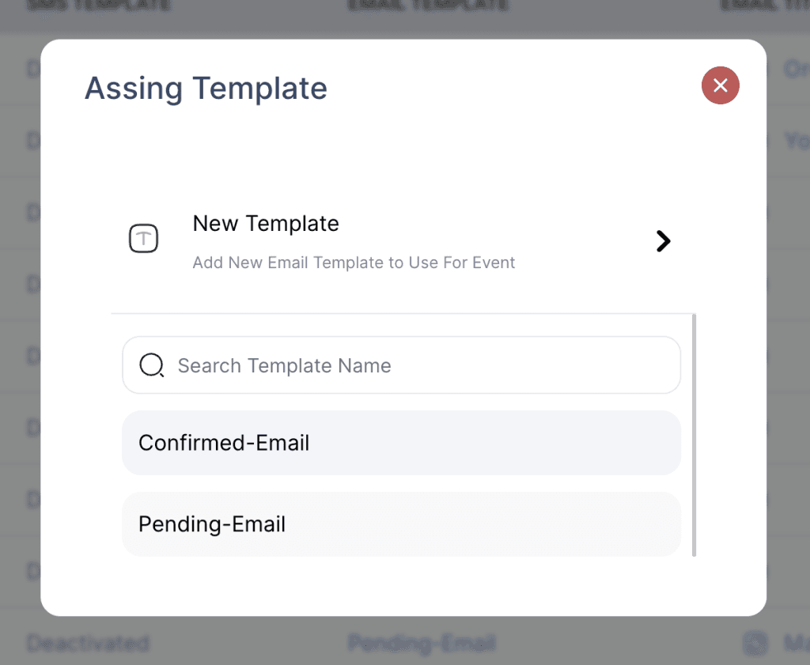The width and height of the screenshot is (810, 665).
Task: Click the magnifier icon in search box
Action: pyautogui.click(x=150, y=365)
